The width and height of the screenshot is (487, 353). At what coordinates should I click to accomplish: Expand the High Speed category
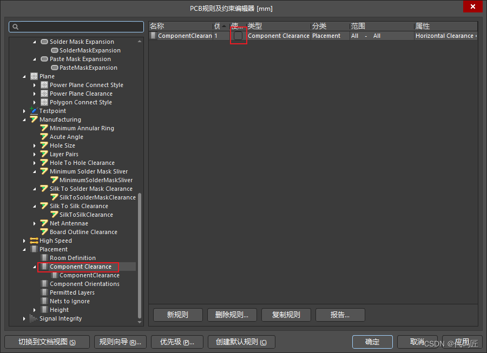tap(24, 241)
